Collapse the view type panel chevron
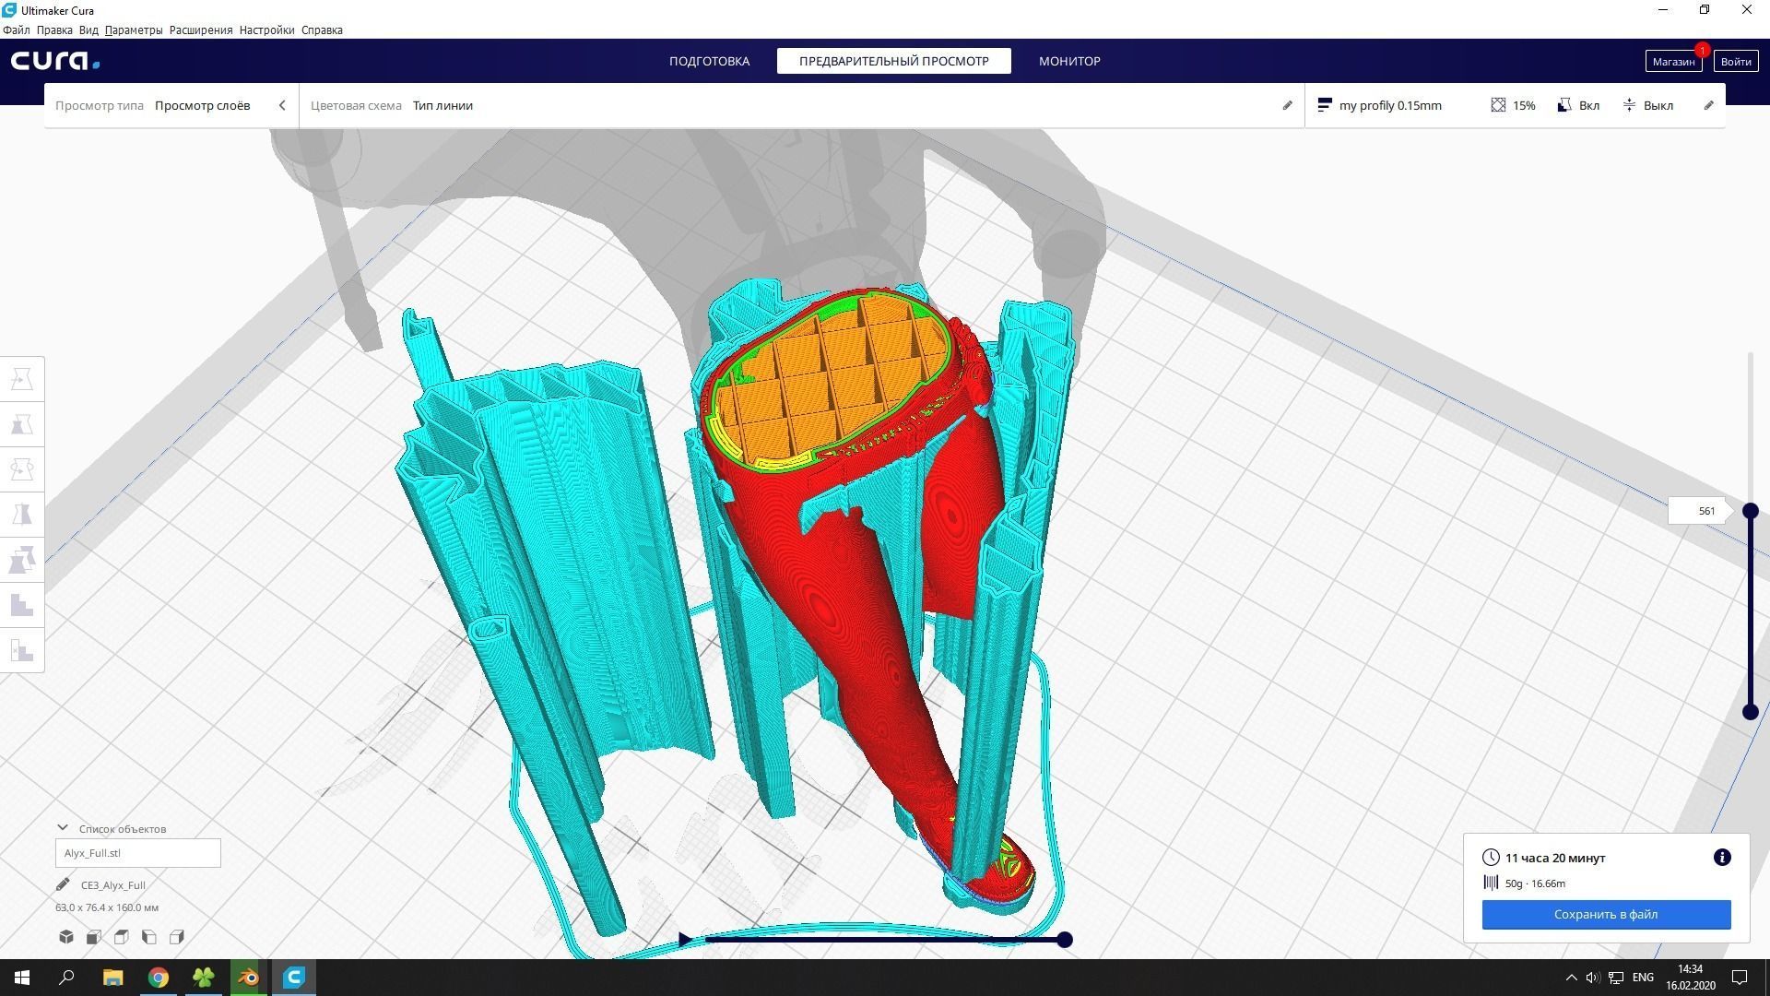Viewport: 1770px width, 996px height. 282,105
